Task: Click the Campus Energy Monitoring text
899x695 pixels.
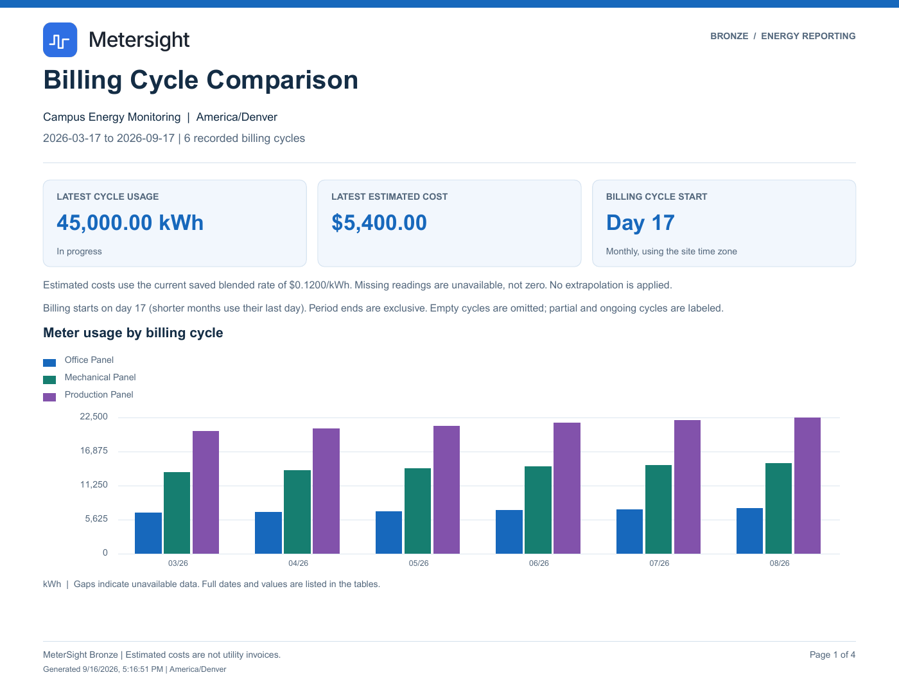Action: 112,117
